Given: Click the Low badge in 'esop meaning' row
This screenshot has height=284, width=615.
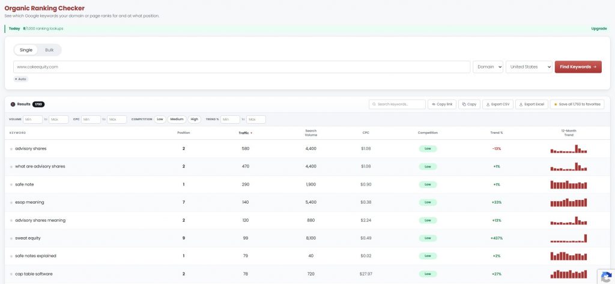Looking at the screenshot, I should [x=428, y=202].
